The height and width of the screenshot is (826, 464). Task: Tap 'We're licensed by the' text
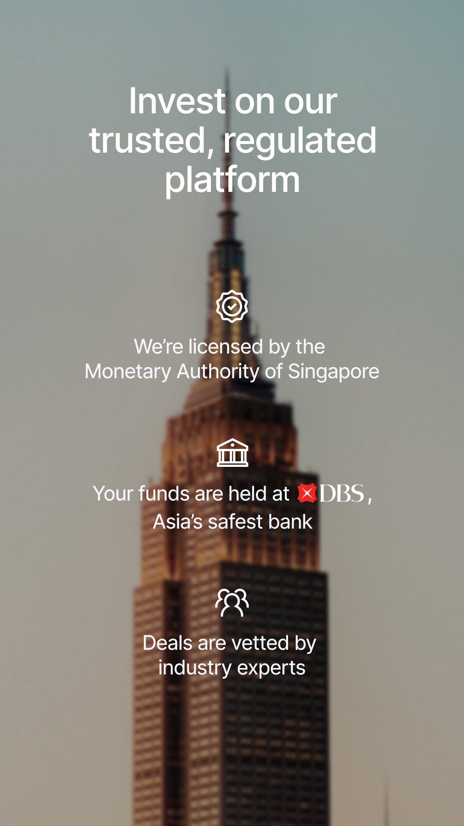click(x=229, y=347)
